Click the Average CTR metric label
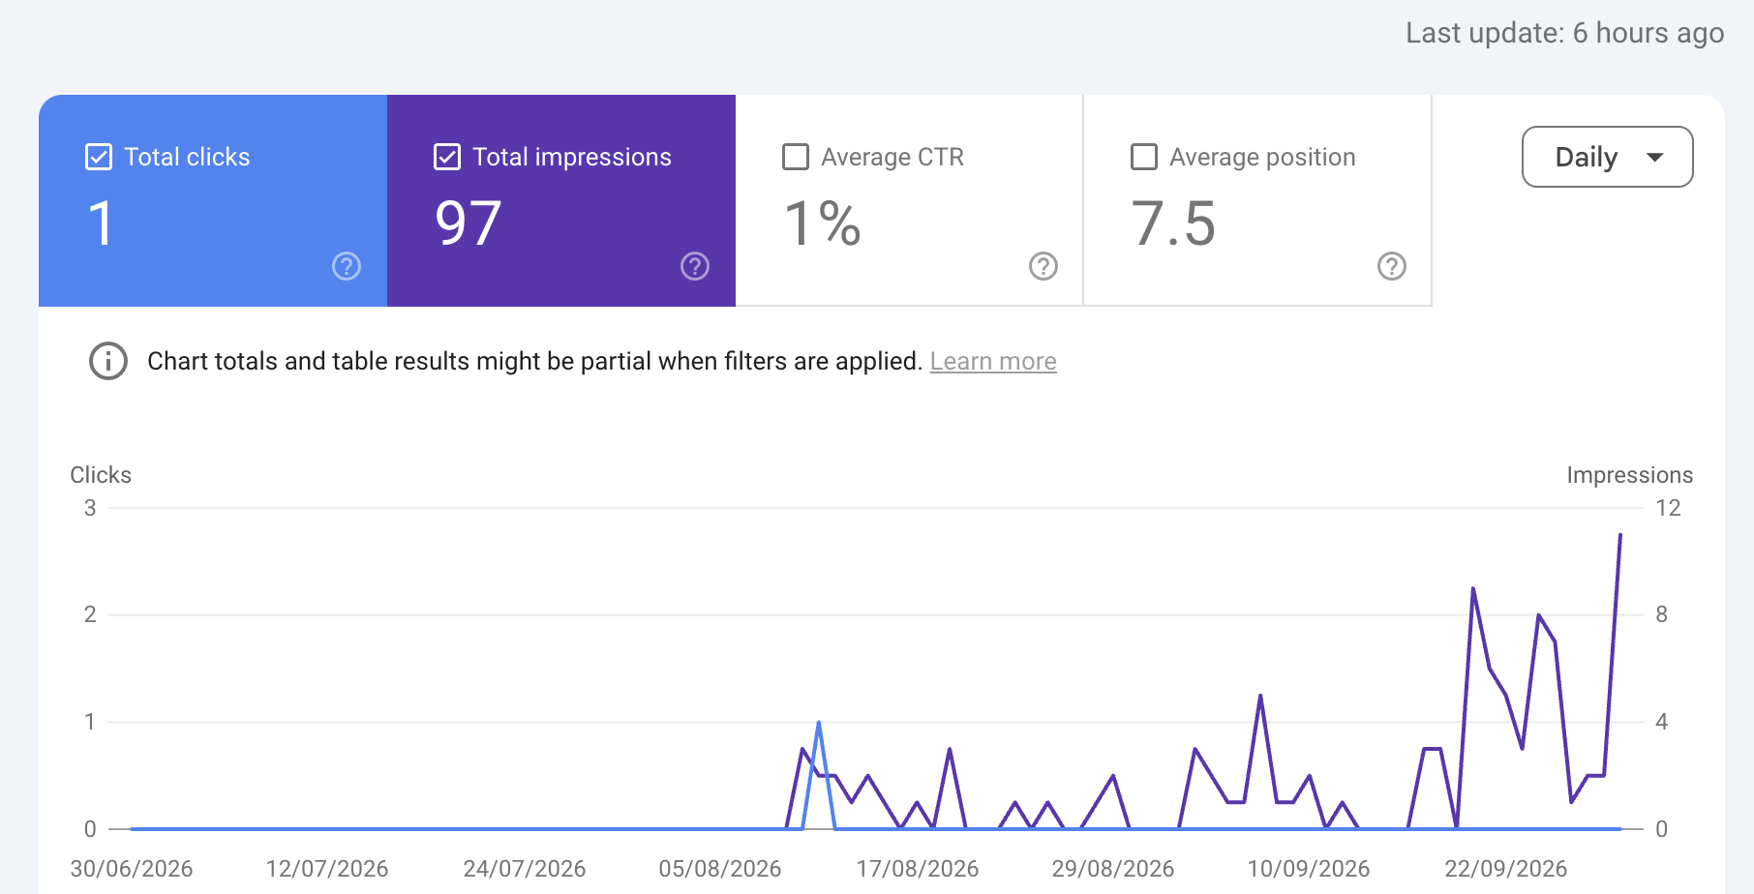The height and width of the screenshot is (894, 1754). pyautogui.click(x=892, y=157)
